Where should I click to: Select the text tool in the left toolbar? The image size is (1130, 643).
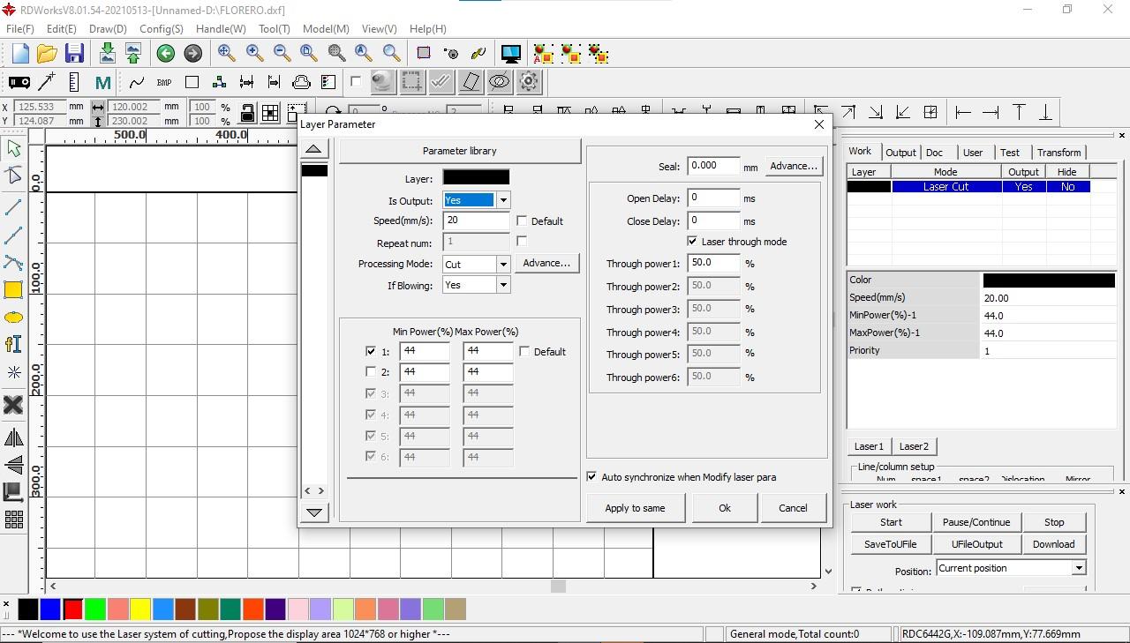point(13,344)
